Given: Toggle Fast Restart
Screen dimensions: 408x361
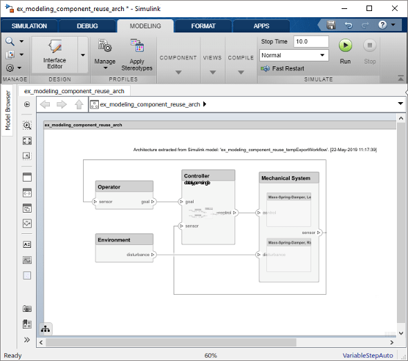Looking at the screenshot, I should [x=283, y=68].
